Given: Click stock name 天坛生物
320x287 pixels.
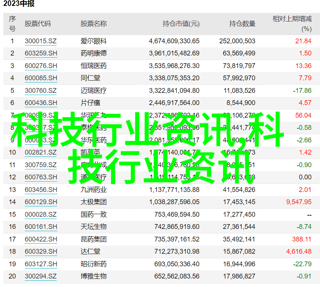Looking at the screenshot, I should [x=94, y=227].
